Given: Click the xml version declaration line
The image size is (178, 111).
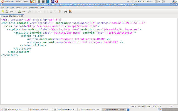Looking at the screenshot, I should (31, 20).
